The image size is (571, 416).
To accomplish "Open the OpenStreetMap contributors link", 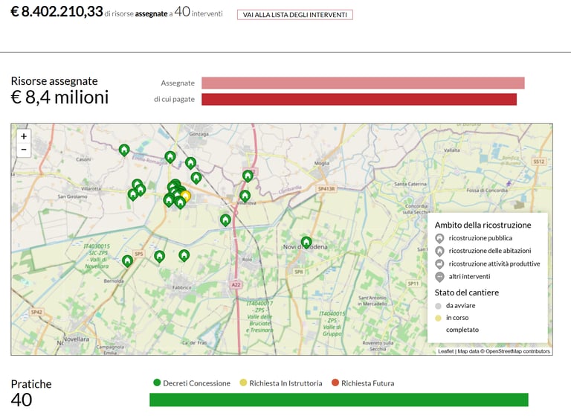I will (x=517, y=351).
